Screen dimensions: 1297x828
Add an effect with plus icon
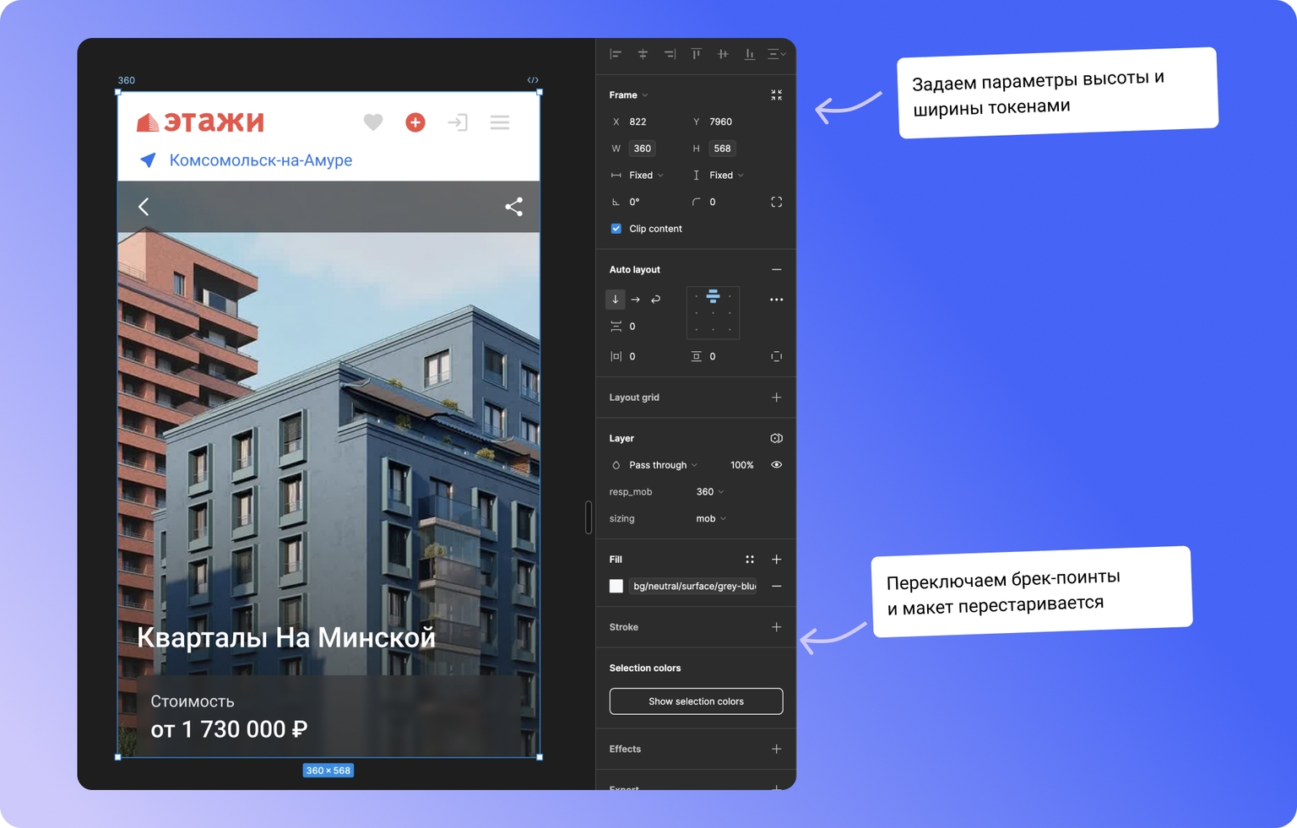[x=777, y=750]
